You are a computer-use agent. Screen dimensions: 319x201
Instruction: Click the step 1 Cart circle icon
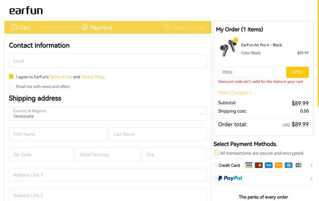tap(14, 27)
